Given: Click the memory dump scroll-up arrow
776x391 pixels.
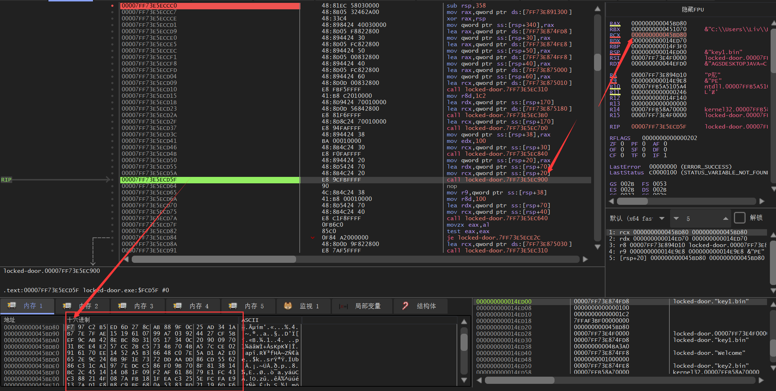Looking at the screenshot, I should click(464, 322).
